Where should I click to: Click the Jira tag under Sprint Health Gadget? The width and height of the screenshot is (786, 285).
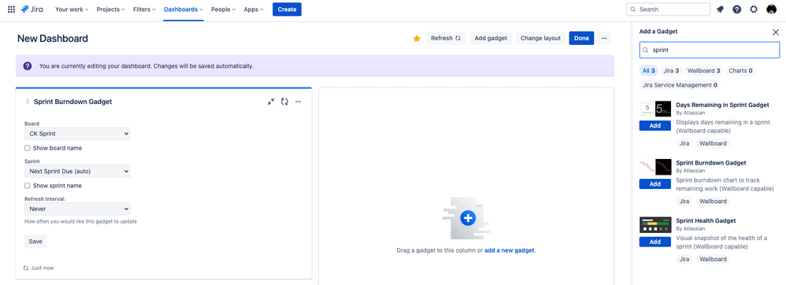(684, 260)
